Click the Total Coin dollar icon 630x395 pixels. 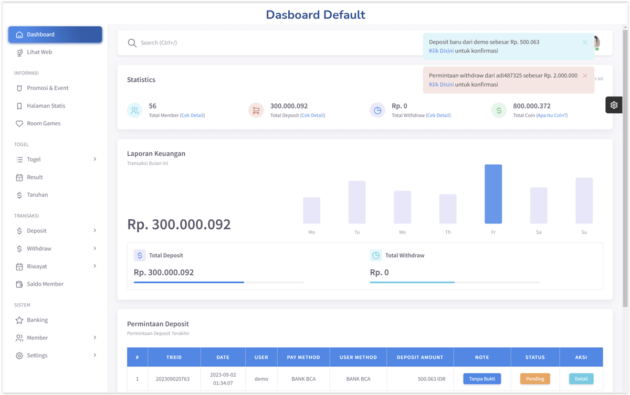point(499,110)
